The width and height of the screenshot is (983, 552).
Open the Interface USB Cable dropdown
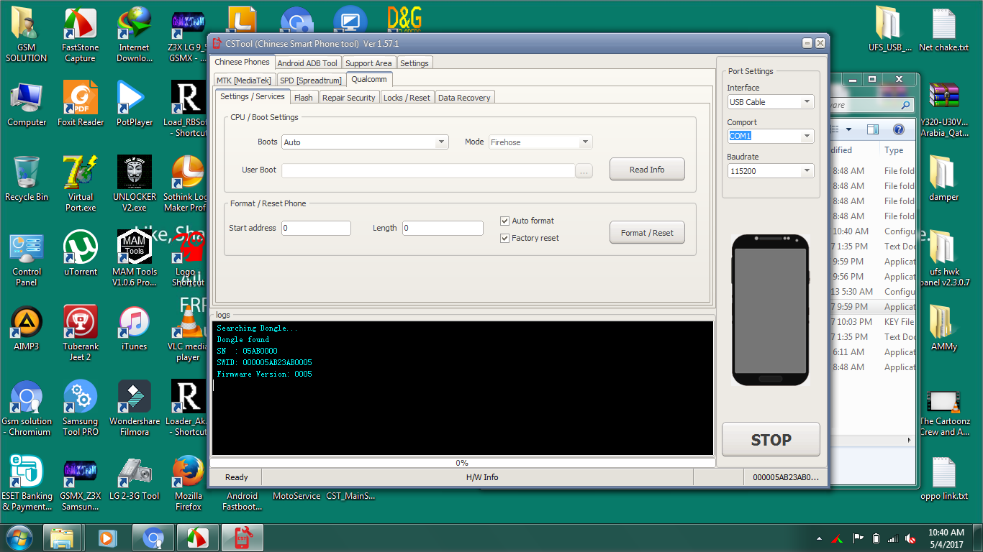point(807,102)
